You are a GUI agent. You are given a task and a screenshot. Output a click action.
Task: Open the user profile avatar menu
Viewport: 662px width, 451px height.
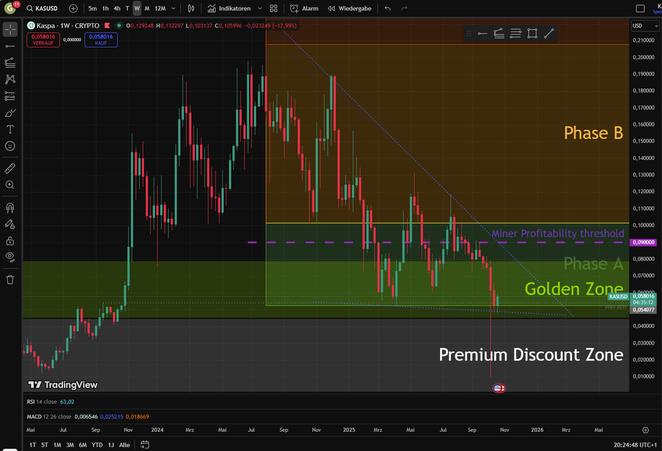[x=9, y=8]
